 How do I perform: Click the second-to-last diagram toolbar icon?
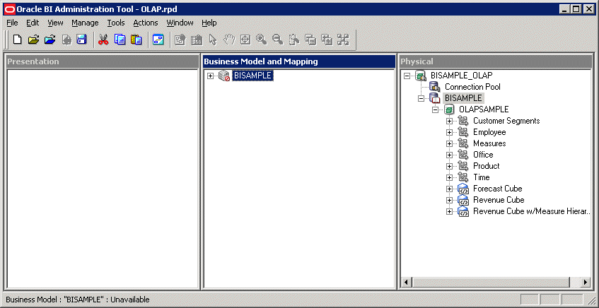(327, 40)
